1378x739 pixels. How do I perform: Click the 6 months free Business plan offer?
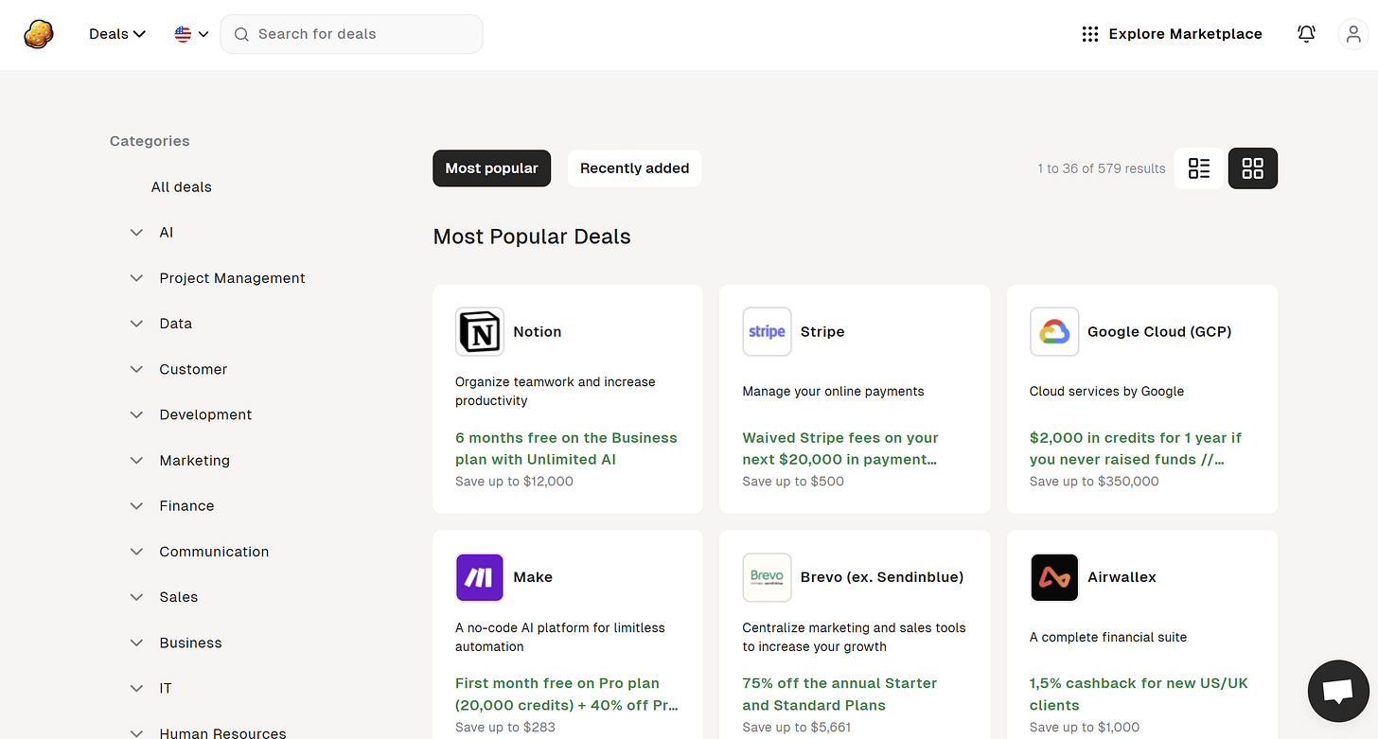[566, 449]
